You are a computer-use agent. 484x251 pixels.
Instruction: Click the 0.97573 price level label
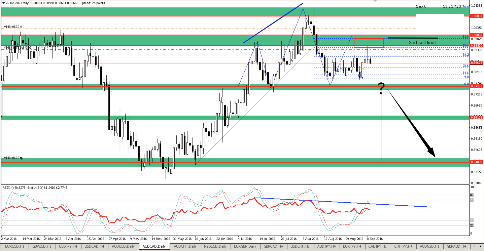[476, 86]
